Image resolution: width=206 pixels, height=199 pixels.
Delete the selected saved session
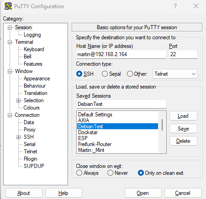(x=183, y=141)
